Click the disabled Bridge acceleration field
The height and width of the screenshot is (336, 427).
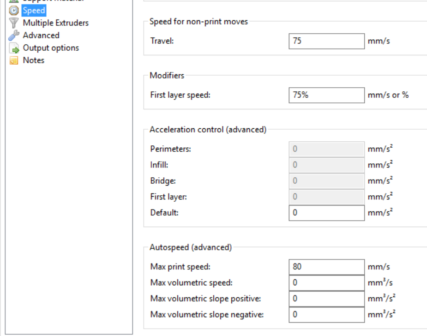click(x=326, y=181)
